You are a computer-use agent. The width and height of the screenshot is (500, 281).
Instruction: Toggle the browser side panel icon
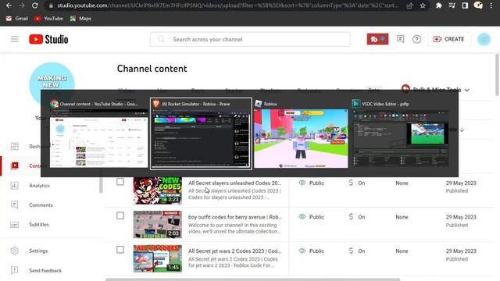pos(465,5)
